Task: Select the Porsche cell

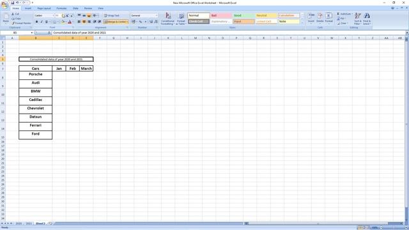Action: (36, 75)
